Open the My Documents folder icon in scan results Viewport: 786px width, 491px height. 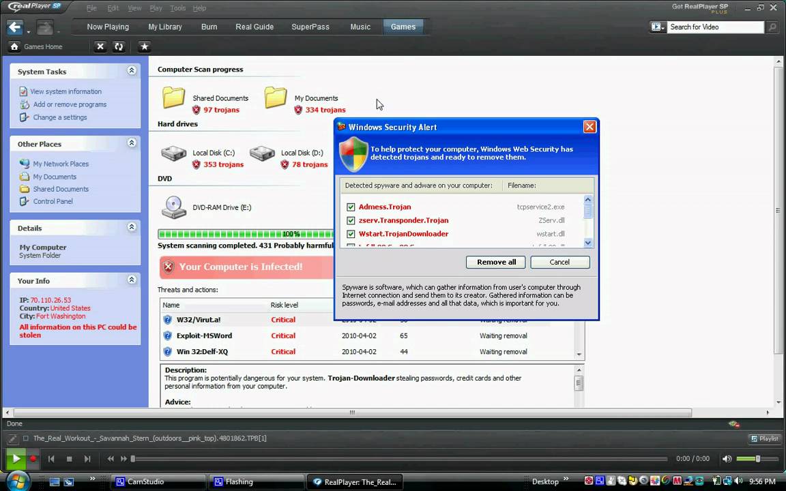(x=276, y=98)
